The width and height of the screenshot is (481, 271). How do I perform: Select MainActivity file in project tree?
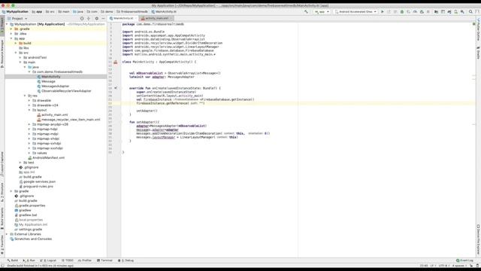[48, 77]
